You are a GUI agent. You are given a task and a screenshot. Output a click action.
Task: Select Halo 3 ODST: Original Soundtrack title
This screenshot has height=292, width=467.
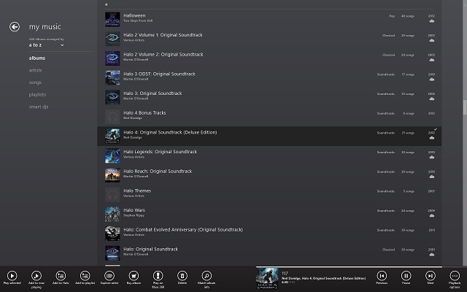coord(159,74)
